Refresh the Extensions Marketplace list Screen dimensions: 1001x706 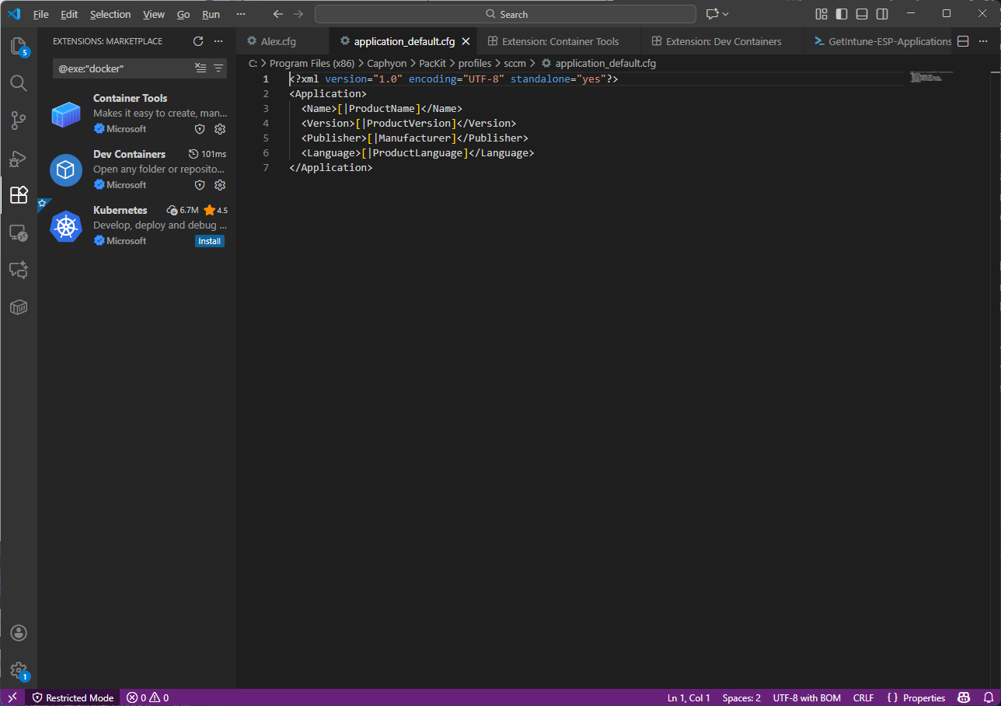[x=198, y=41]
